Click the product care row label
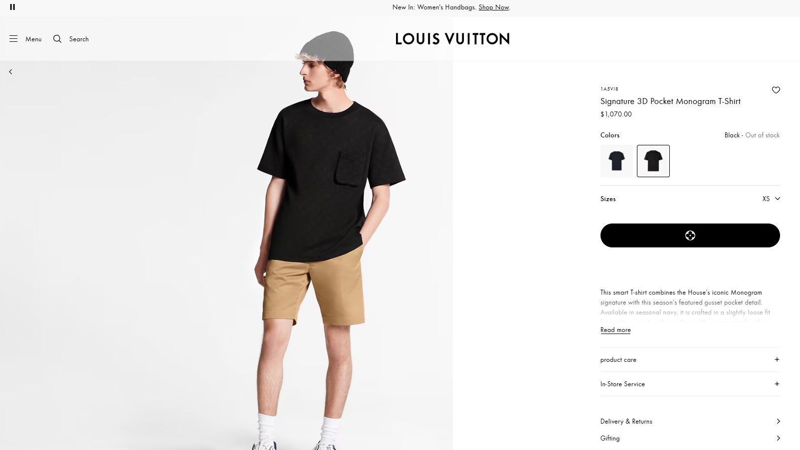 pyautogui.click(x=618, y=359)
